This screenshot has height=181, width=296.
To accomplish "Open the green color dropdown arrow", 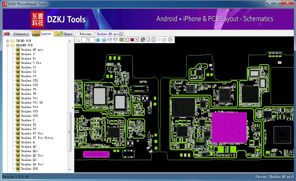I will pyautogui.click(x=126, y=40).
